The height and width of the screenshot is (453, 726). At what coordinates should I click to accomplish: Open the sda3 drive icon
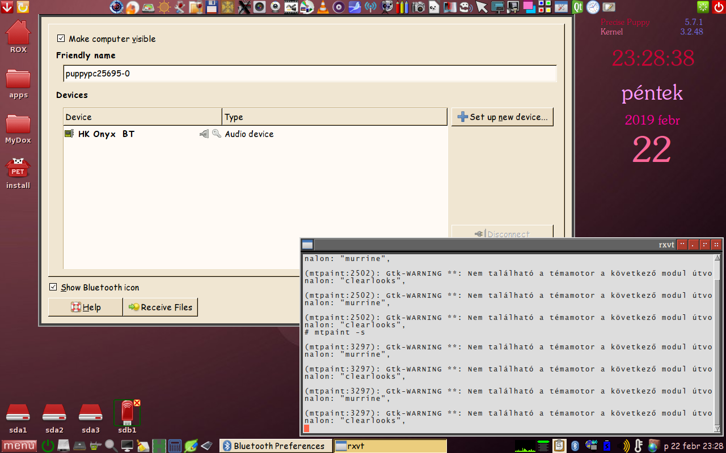[x=90, y=418]
